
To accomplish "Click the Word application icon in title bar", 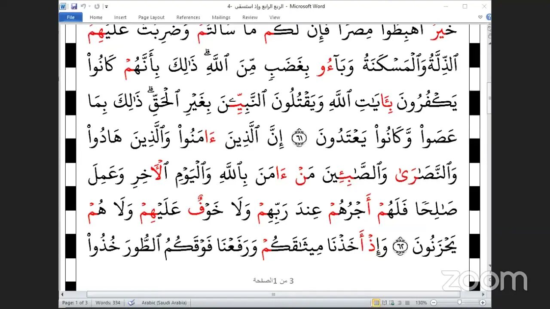I will [x=63, y=6].
